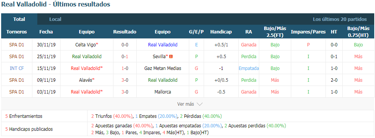Viewport: 375px width, 138px height.
Task: Click the red card icon beside Sevilla
Action: pos(171,57)
